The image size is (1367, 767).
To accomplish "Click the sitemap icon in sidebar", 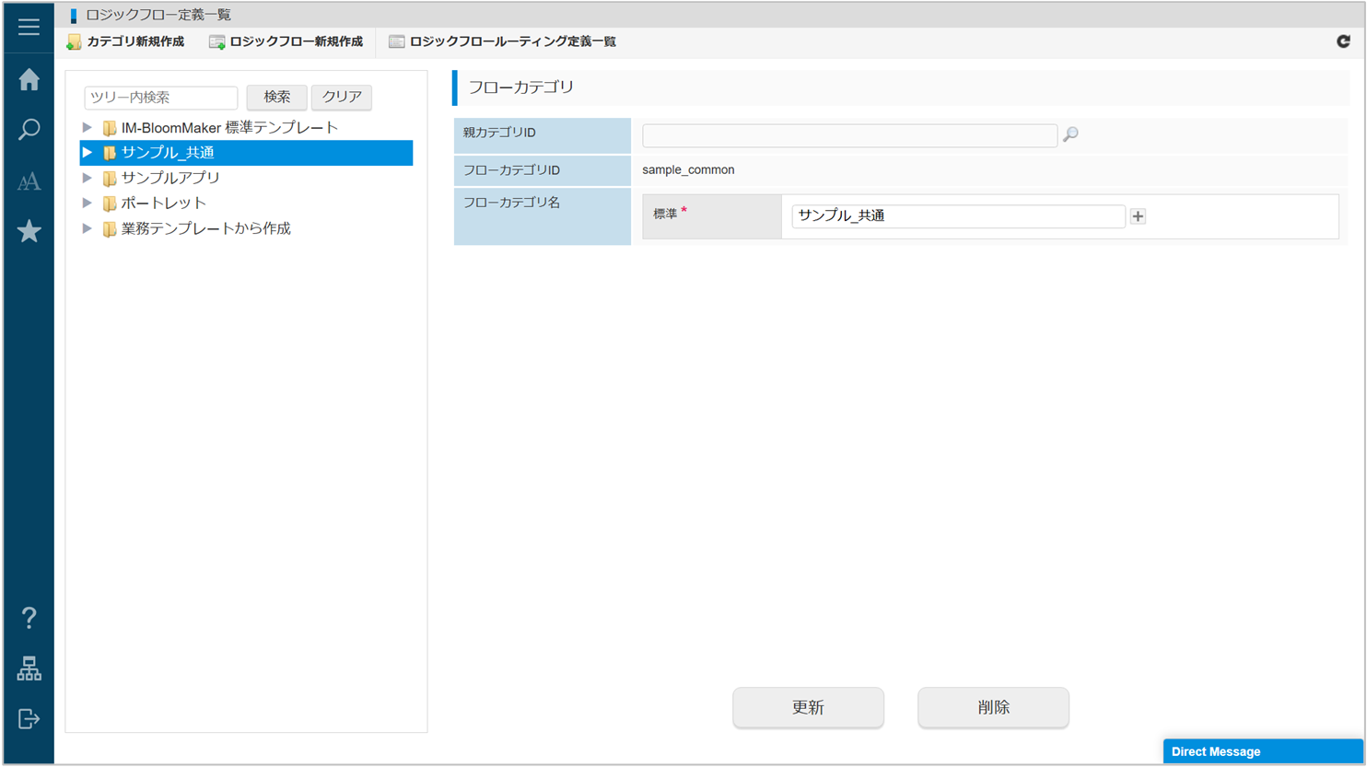I will (x=29, y=668).
